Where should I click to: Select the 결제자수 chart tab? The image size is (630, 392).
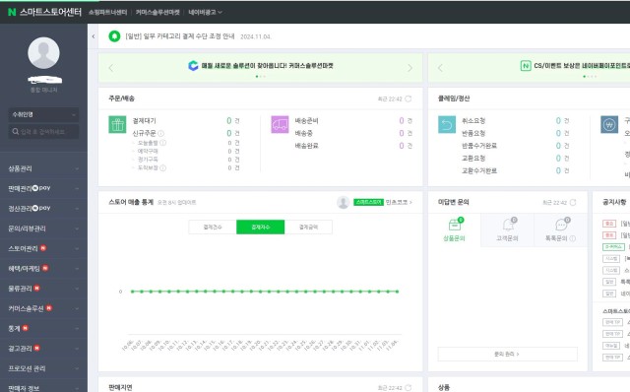point(260,228)
